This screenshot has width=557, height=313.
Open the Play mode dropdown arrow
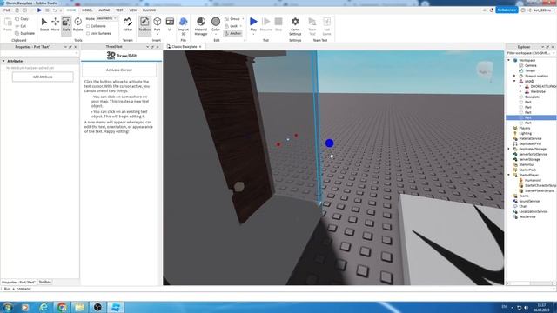(253, 34)
